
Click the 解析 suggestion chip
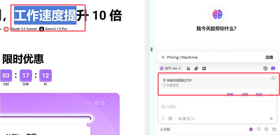(x=230, y=94)
